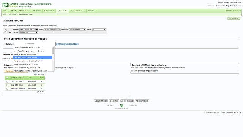Check the box for Cruz Cruz, Willie

pos(7,81)
